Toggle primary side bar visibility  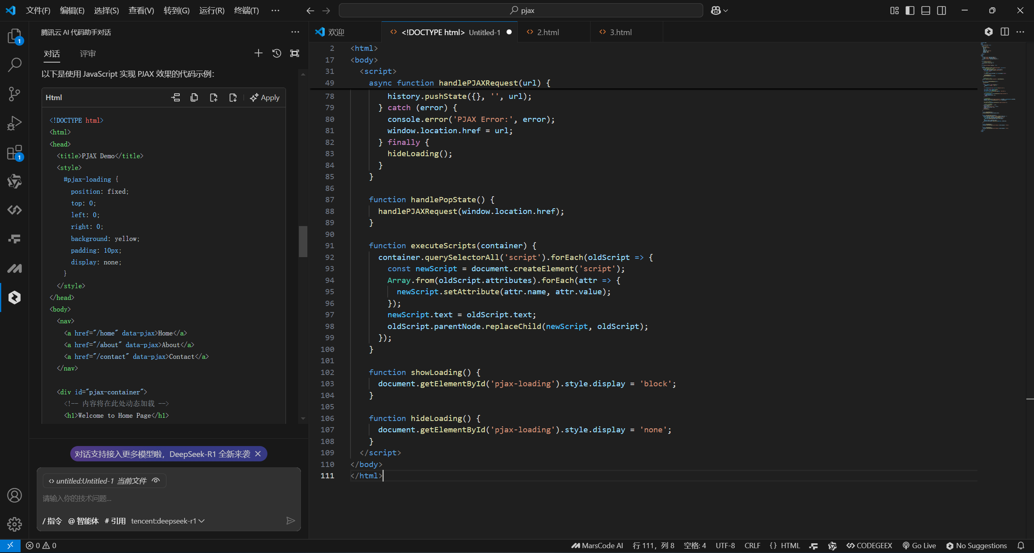tap(910, 10)
